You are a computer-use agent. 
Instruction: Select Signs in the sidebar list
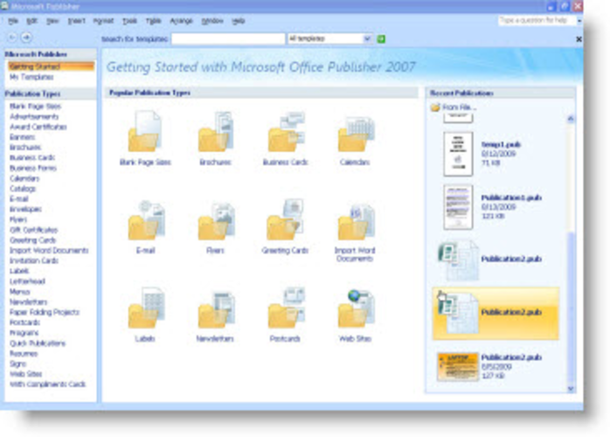[x=17, y=364]
